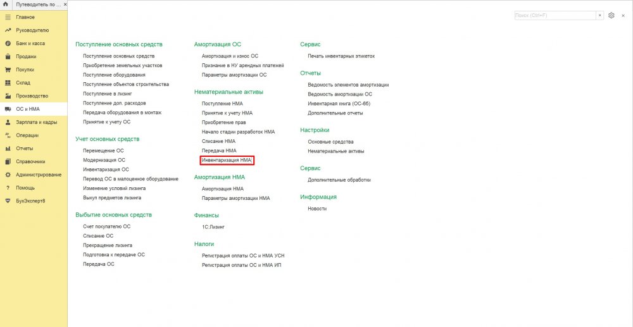Screen dimensions: 633x327
Task: Open the Производство factory icon
Action: pos(8,96)
